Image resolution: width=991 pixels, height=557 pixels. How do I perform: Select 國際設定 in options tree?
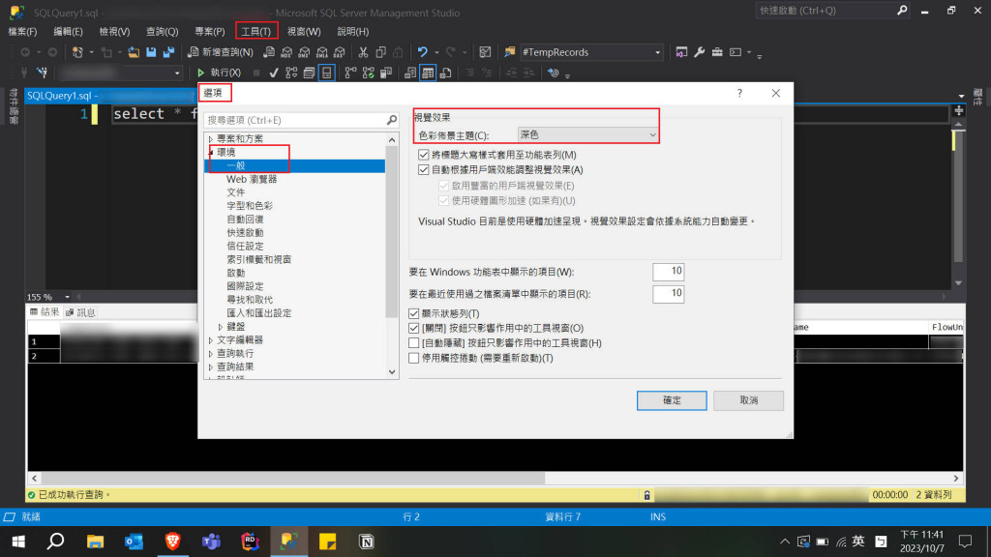(245, 286)
